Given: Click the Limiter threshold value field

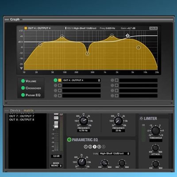Looking at the screenshot, I should click(156, 141).
